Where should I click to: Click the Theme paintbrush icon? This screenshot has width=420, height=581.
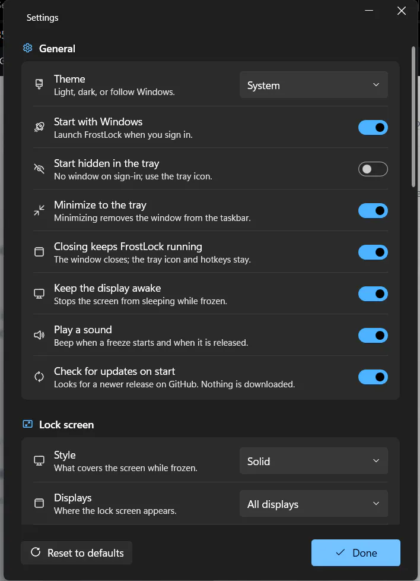[x=39, y=84]
